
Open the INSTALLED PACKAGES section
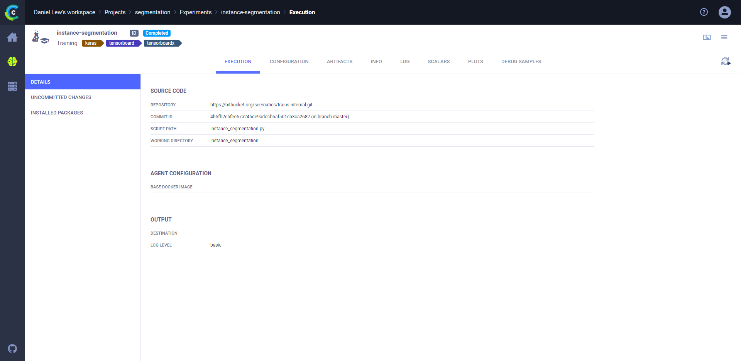pyautogui.click(x=57, y=112)
